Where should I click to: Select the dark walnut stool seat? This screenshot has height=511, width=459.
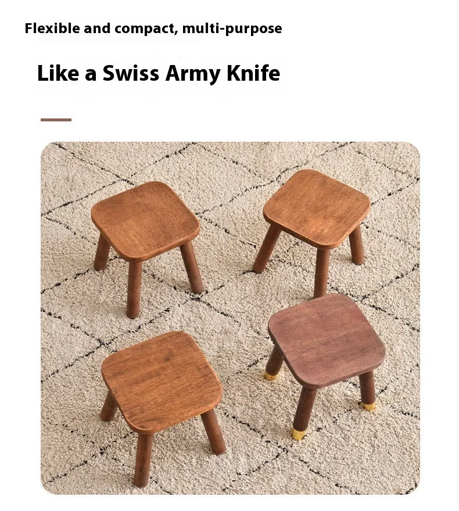pos(327,340)
